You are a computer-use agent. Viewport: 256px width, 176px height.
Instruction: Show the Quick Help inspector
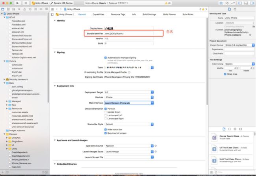point(235,9)
